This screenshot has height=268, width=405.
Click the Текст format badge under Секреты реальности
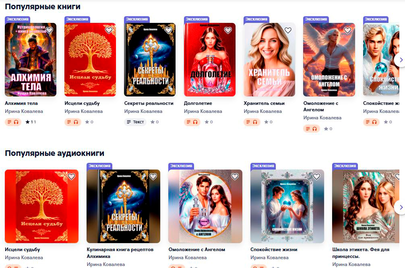135,122
